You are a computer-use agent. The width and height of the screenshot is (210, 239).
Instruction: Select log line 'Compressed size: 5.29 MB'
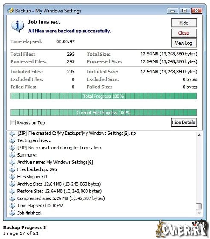click(x=61, y=198)
